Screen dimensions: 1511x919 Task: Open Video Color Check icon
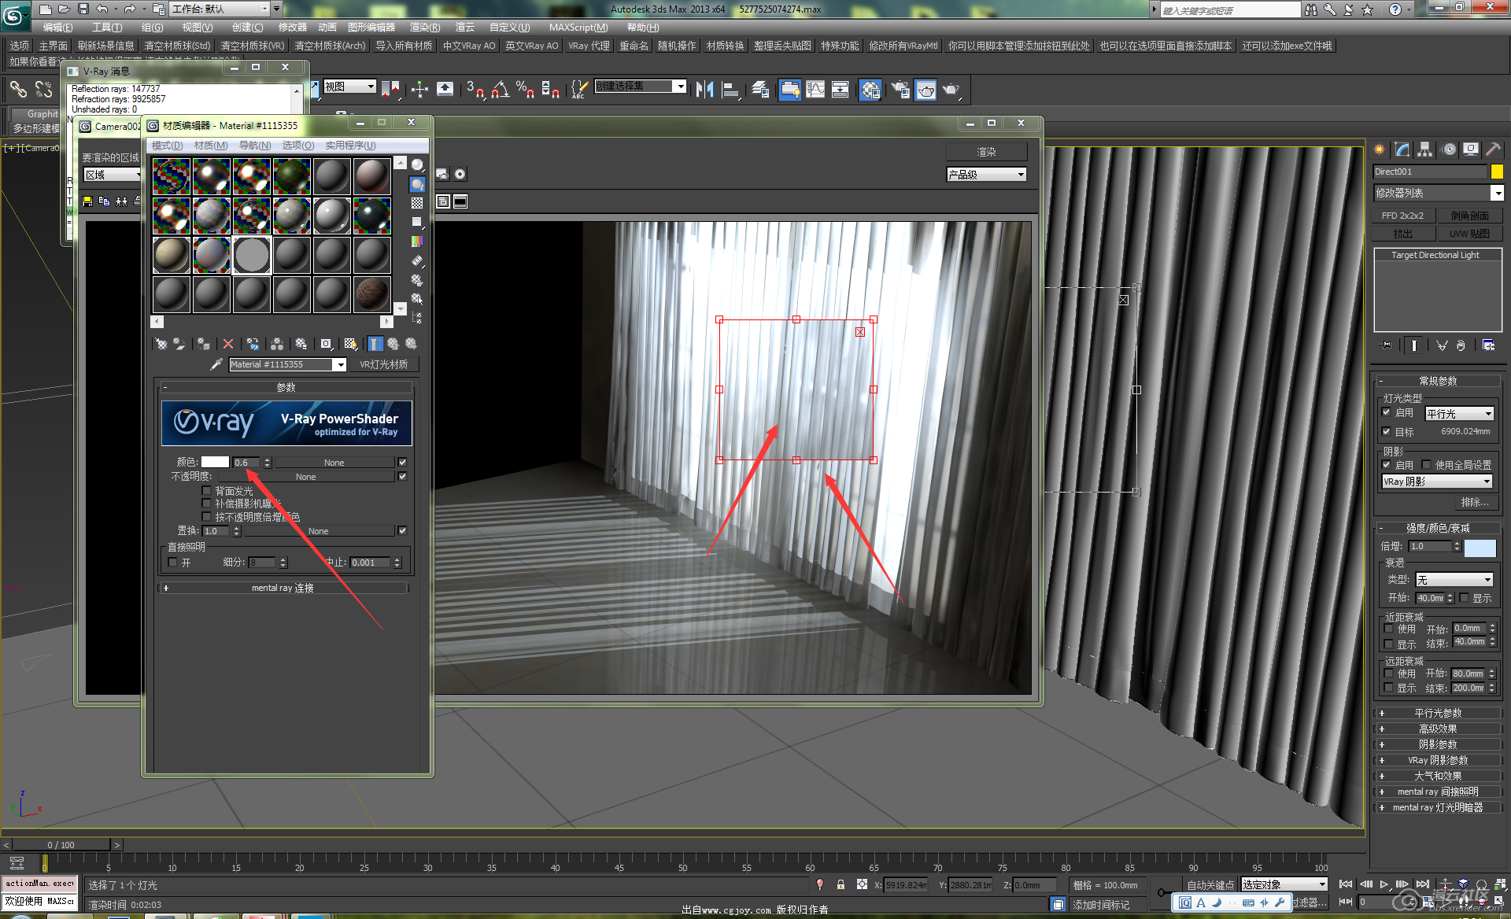[417, 242]
